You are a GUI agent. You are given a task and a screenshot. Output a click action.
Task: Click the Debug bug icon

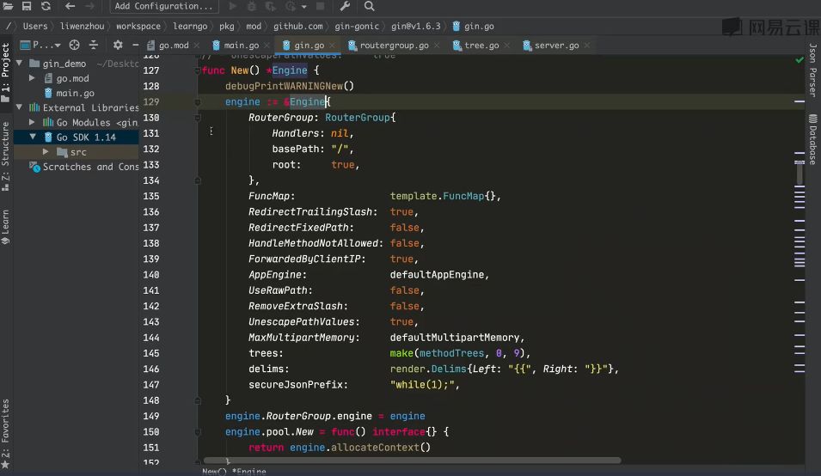[252, 6]
